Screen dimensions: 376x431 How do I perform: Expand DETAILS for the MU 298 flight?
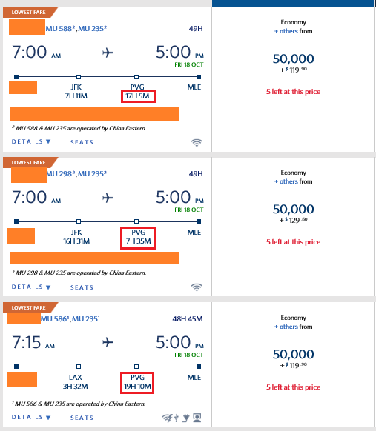(x=31, y=287)
